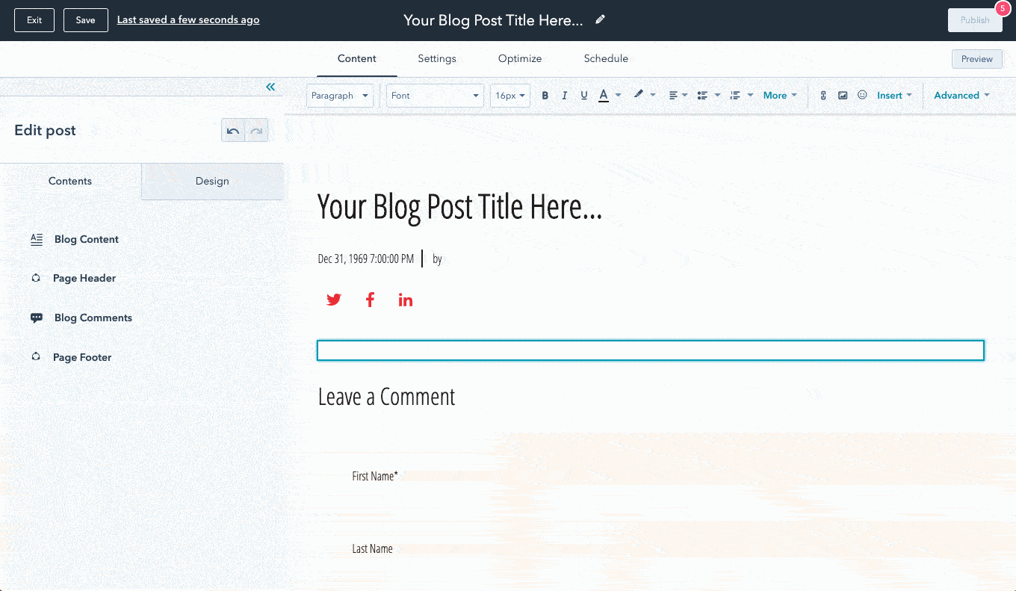Image resolution: width=1016 pixels, height=591 pixels.
Task: Collapse the left sidebar panel
Action: [270, 87]
